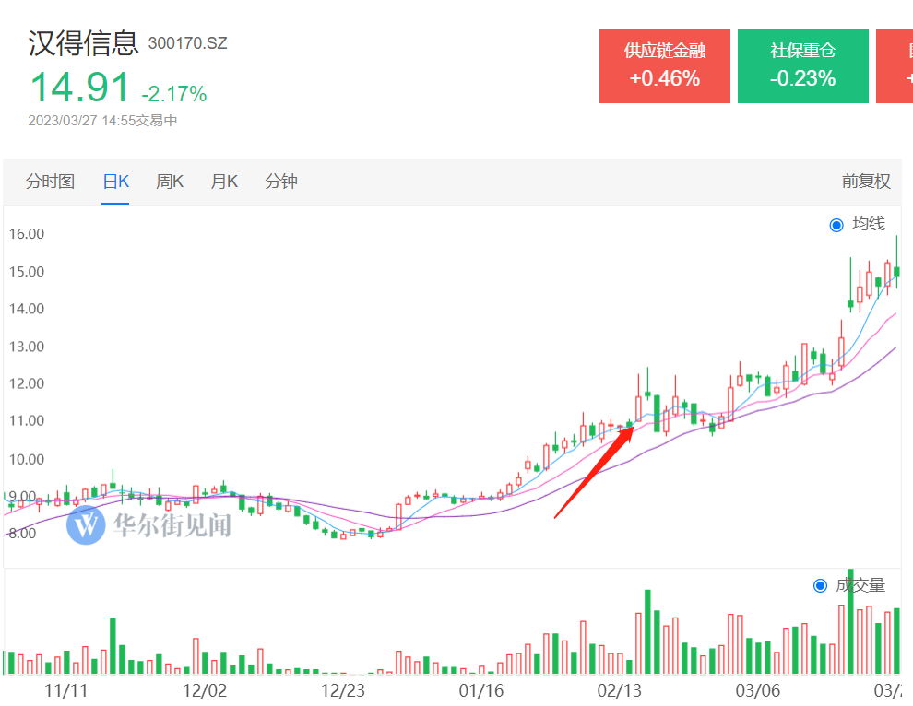Open the 周K weekly chart tab

click(169, 182)
